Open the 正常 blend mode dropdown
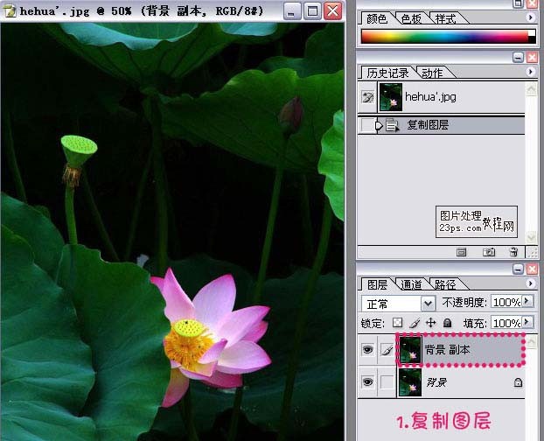 [428, 304]
